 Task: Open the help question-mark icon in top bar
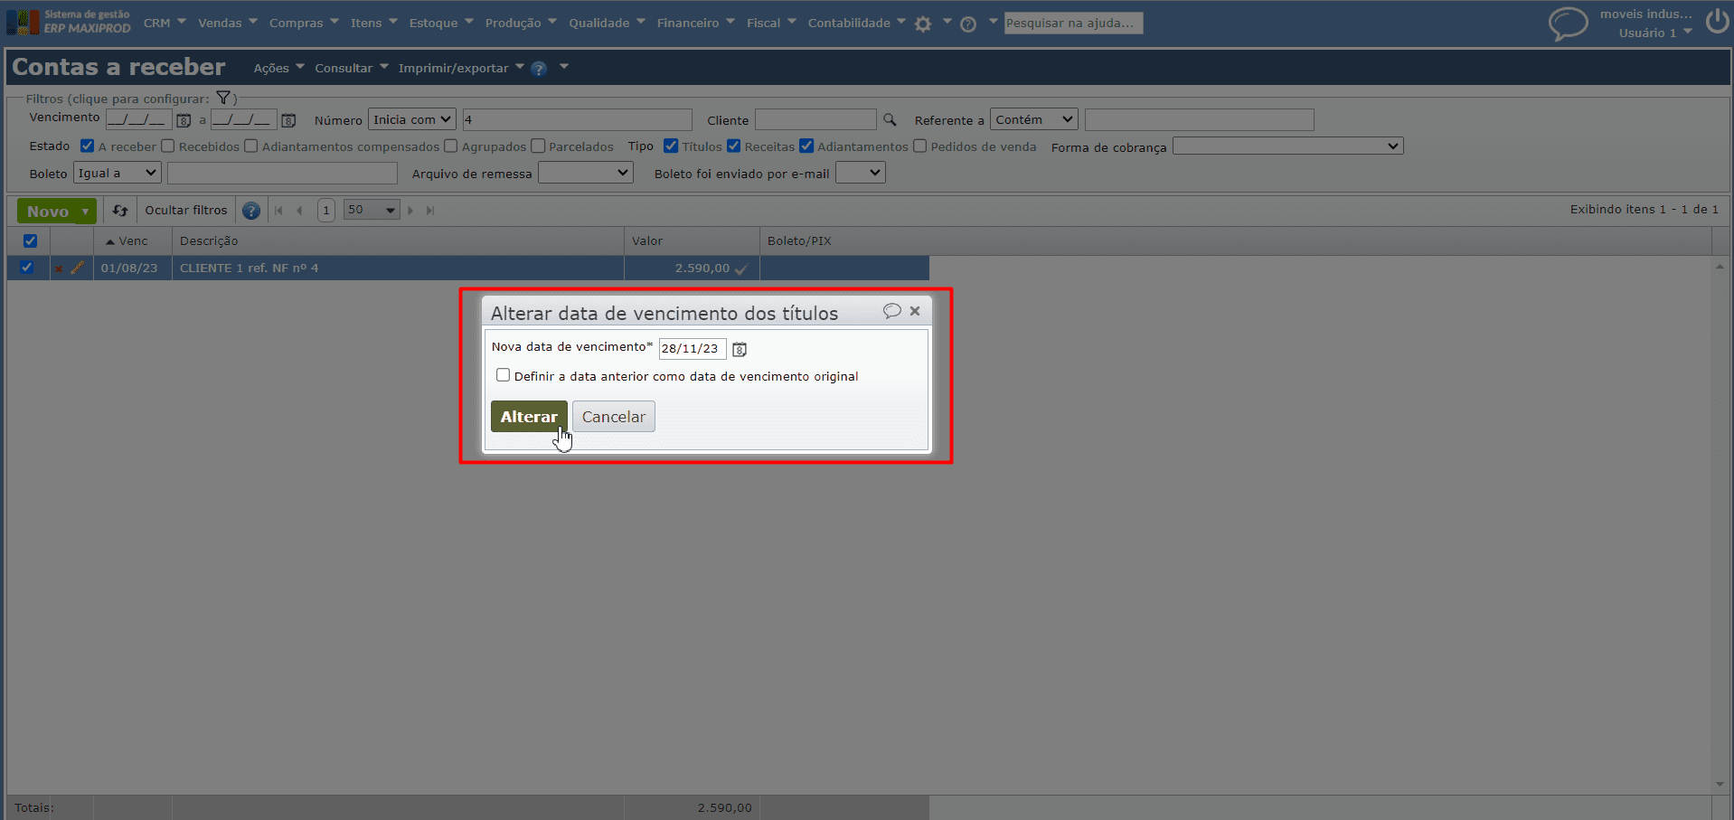(x=968, y=24)
